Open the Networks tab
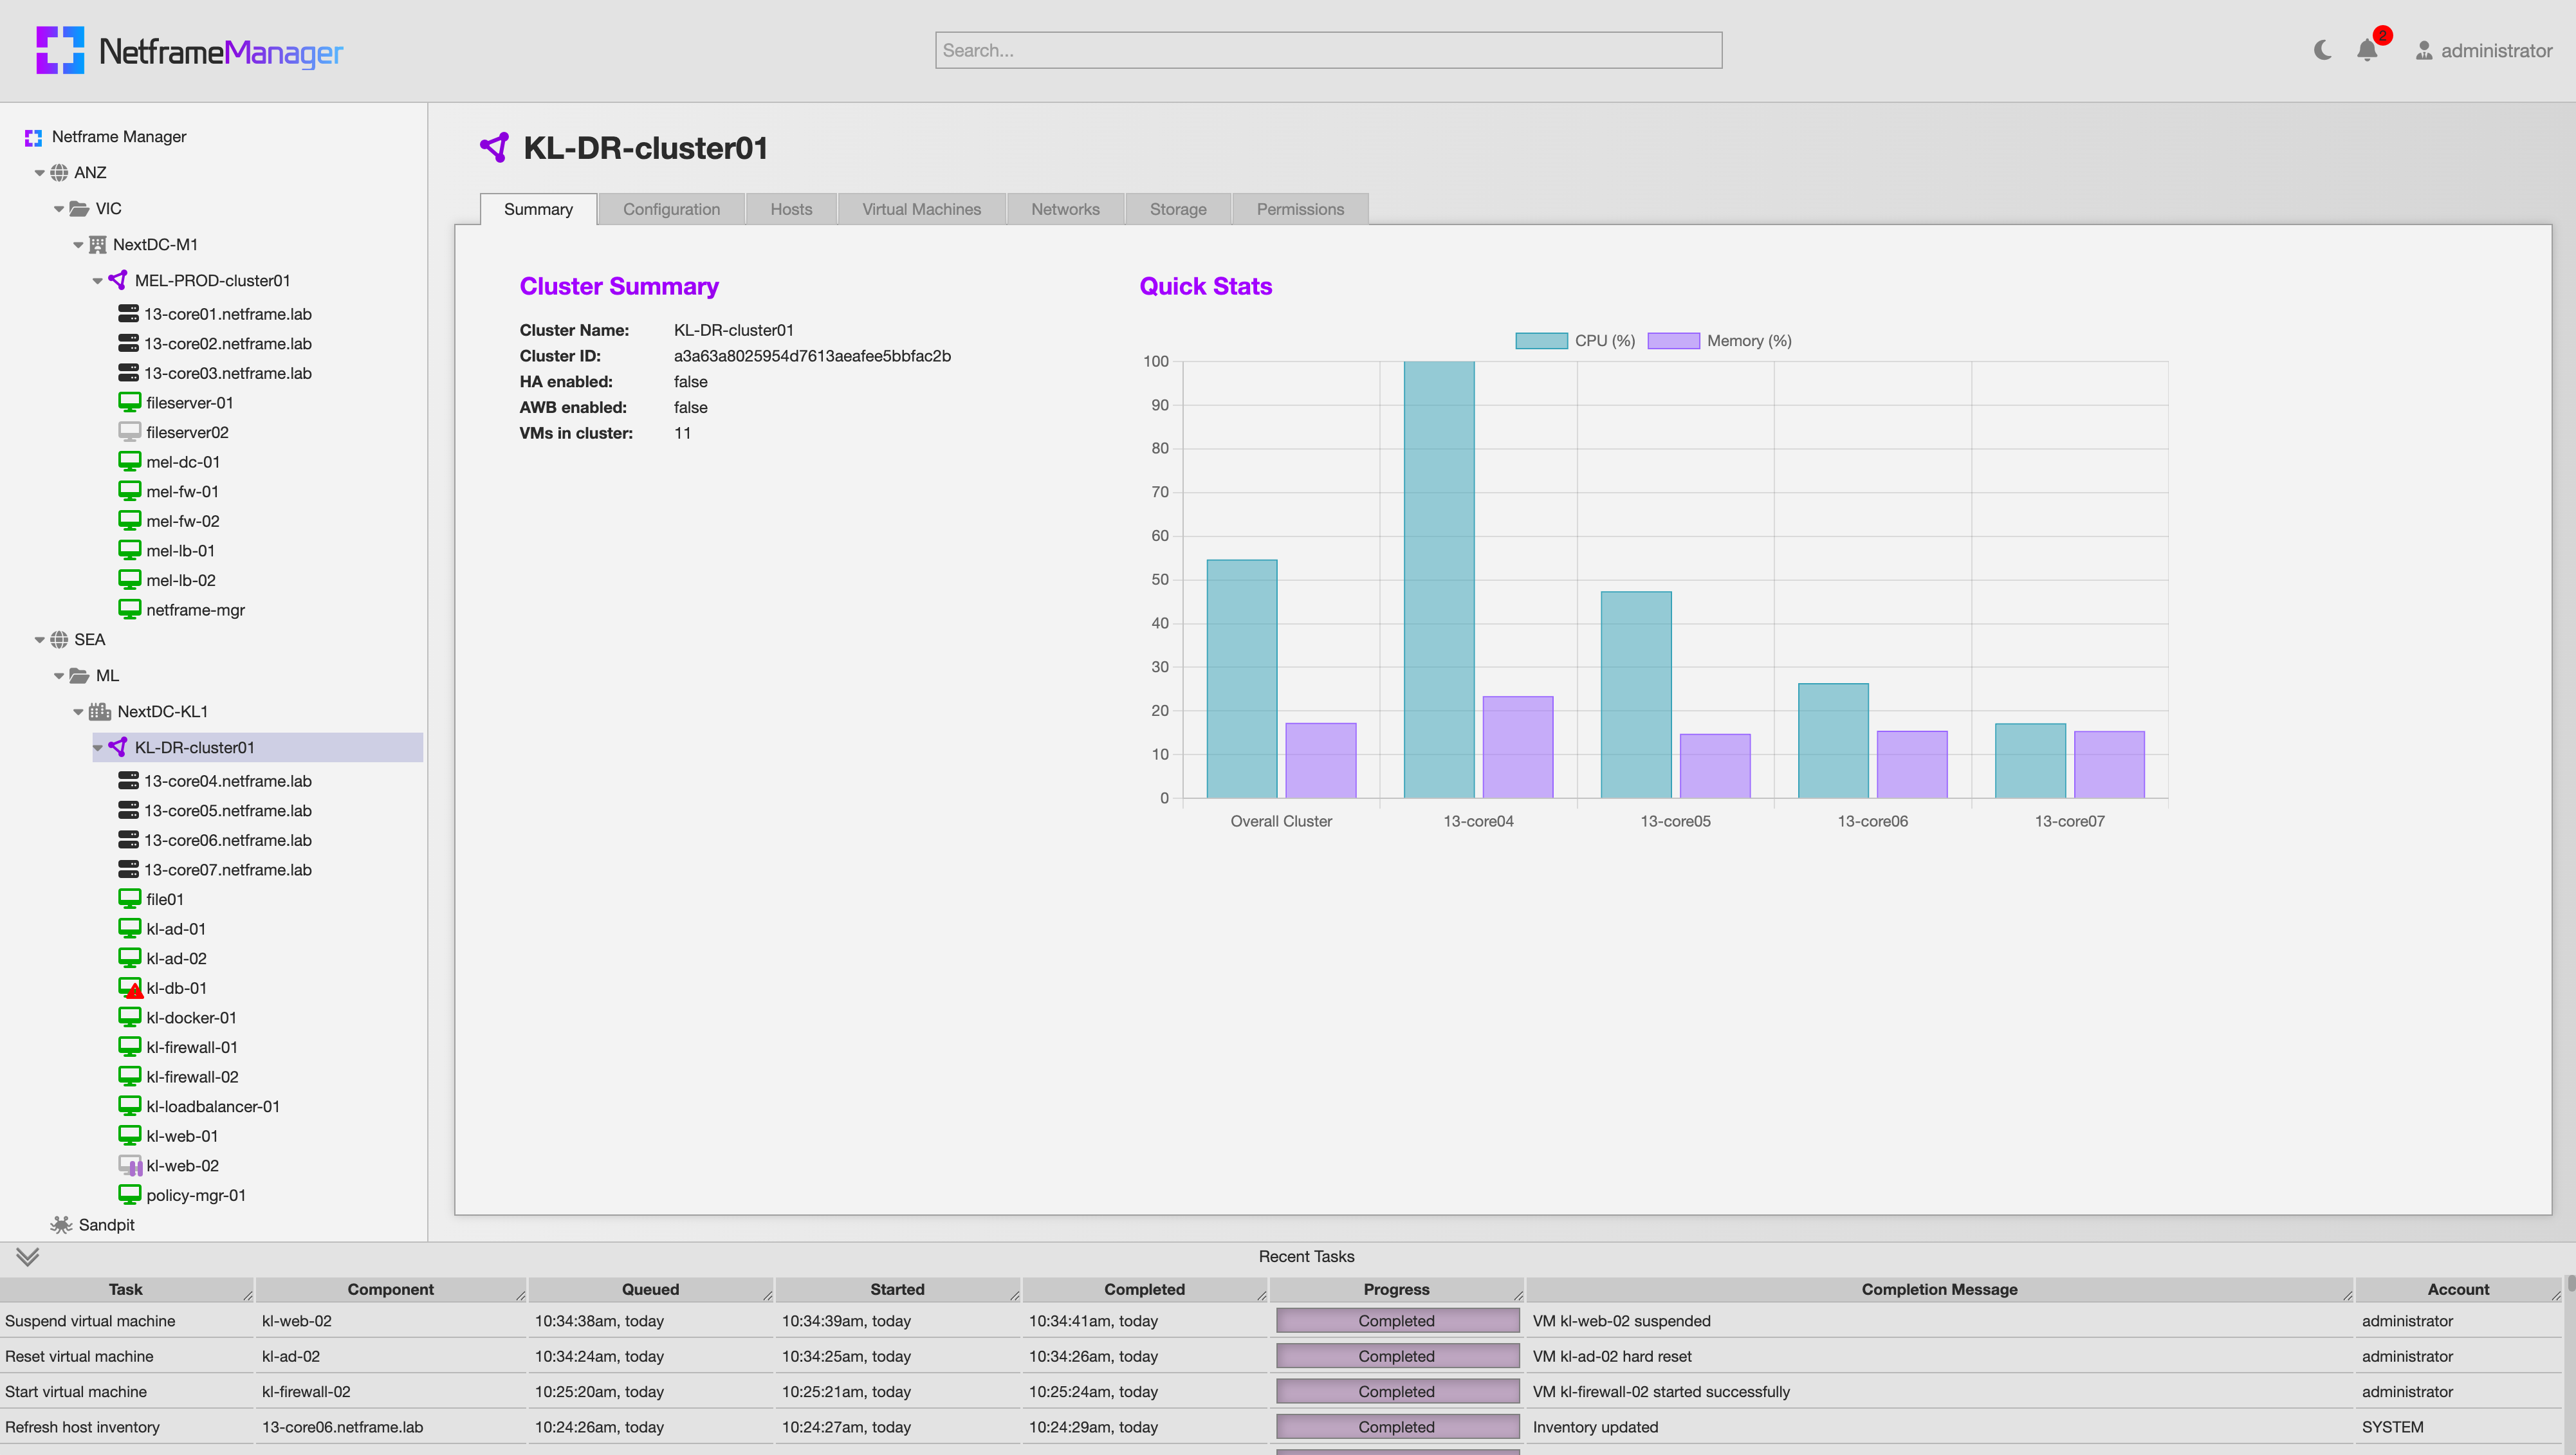Viewport: 2576px width, 1455px height. pos(1065,209)
